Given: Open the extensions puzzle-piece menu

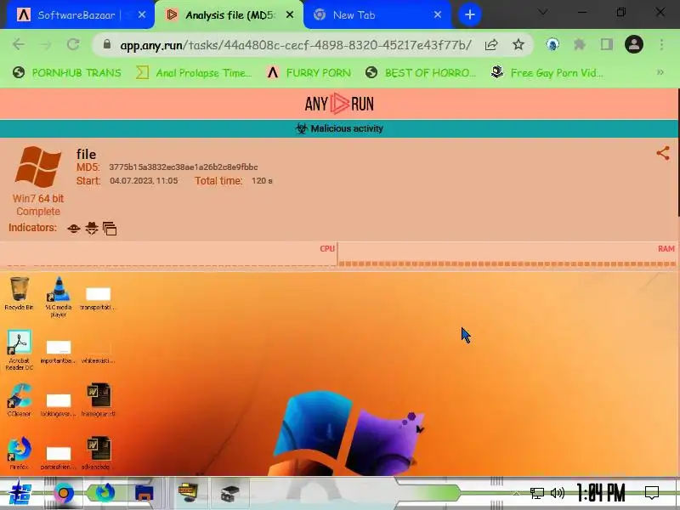Looking at the screenshot, I should 580,44.
